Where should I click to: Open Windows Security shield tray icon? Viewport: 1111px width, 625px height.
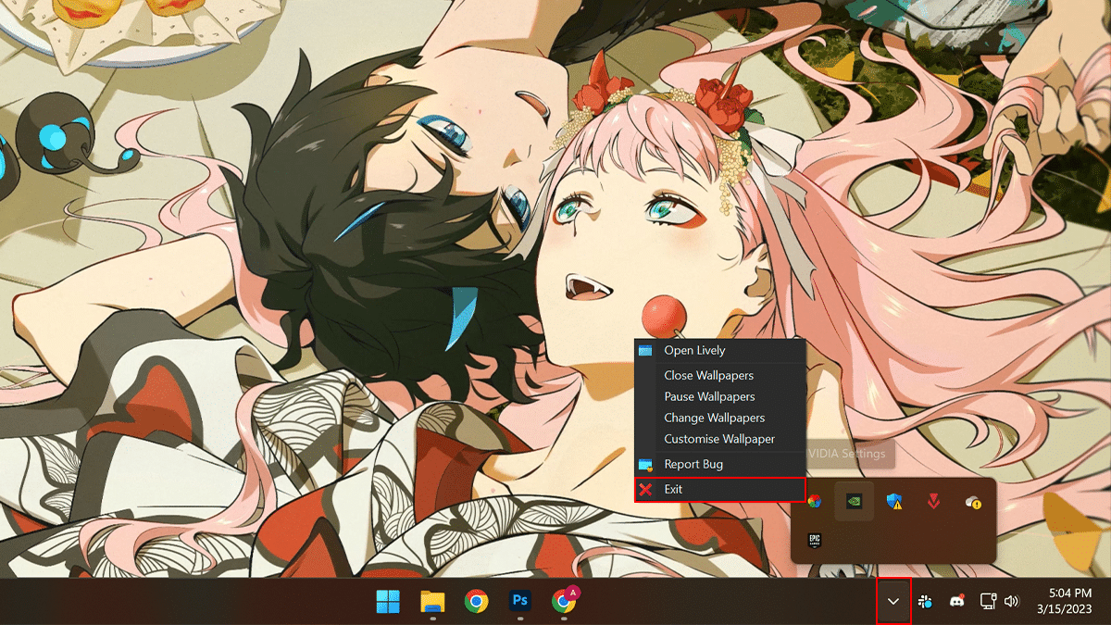(x=893, y=501)
